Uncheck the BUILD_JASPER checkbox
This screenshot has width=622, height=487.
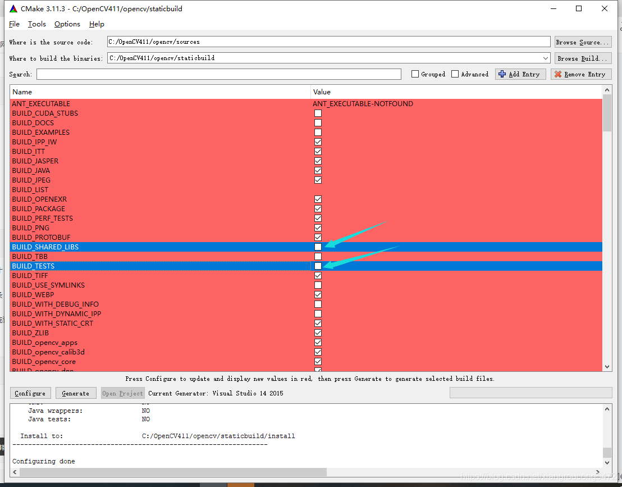click(318, 161)
